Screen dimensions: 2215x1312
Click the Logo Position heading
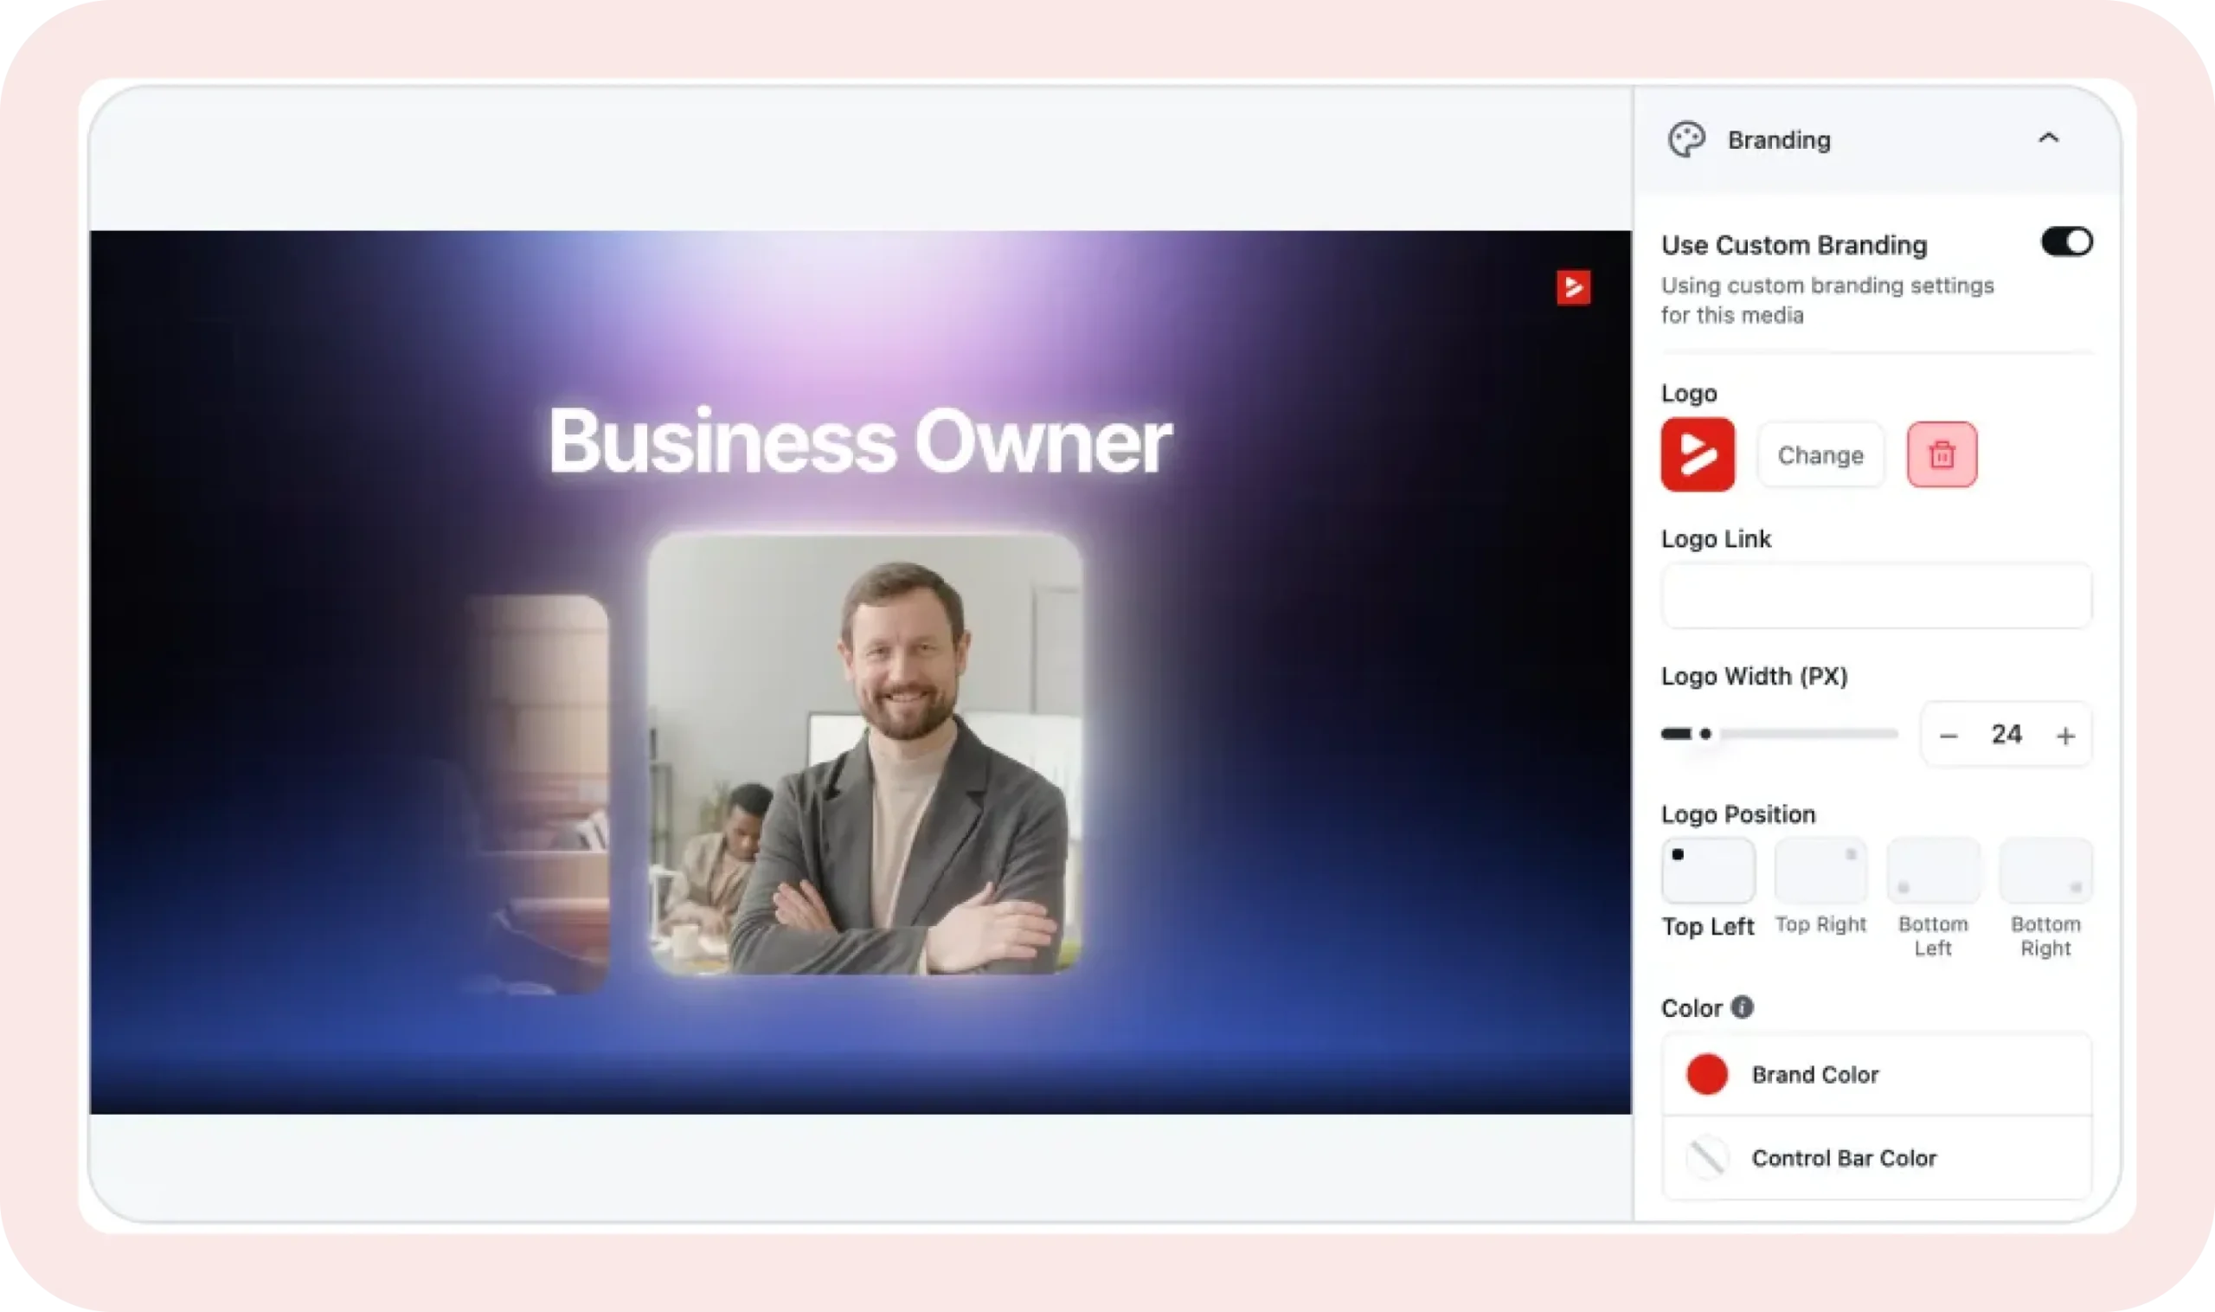click(1737, 814)
